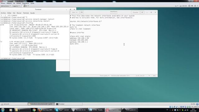Viewport: 199px width, 112px height.
Task: Open Skype taskbar button
Action: click(62, 110)
